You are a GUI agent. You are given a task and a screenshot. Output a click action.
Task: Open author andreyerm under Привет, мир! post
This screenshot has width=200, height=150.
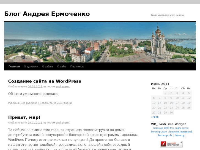point(63,122)
